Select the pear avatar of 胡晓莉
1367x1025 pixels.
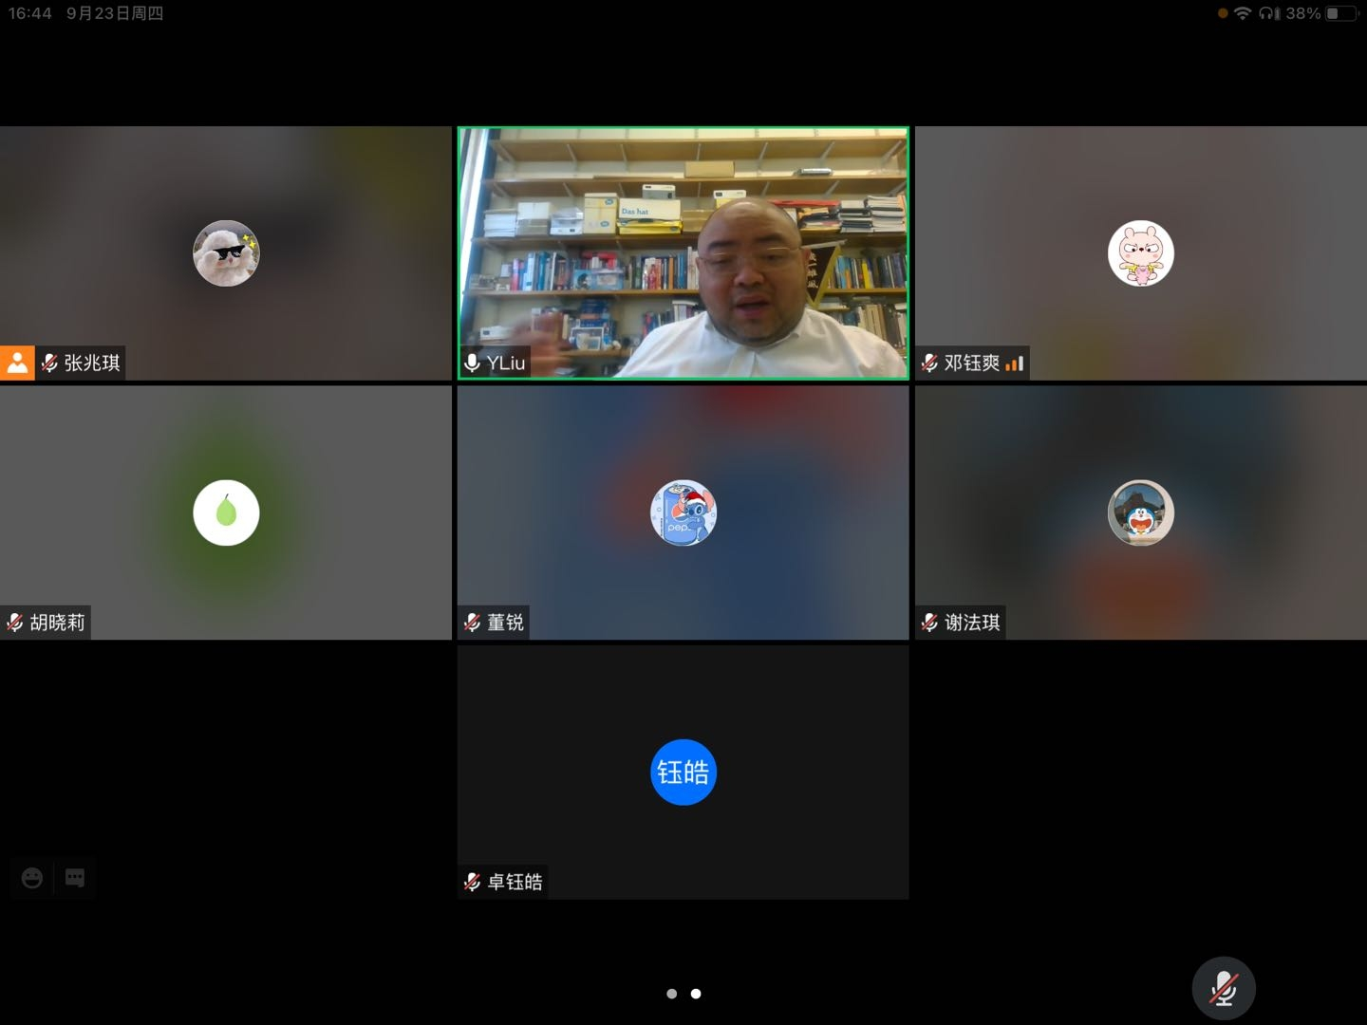pyautogui.click(x=226, y=512)
